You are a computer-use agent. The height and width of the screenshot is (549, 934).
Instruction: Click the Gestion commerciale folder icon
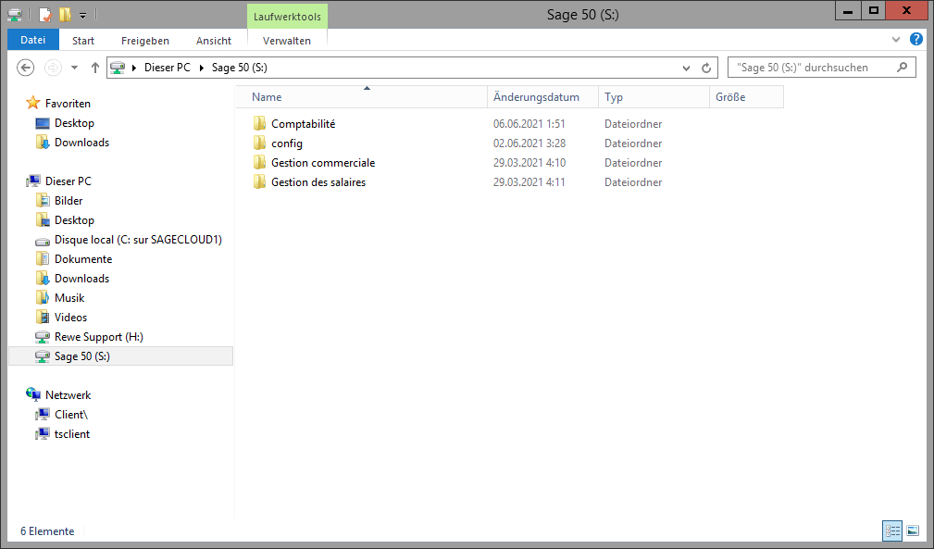(x=259, y=163)
